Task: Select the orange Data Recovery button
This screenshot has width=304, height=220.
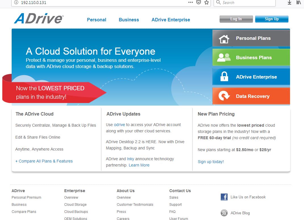Action: [x=251, y=96]
